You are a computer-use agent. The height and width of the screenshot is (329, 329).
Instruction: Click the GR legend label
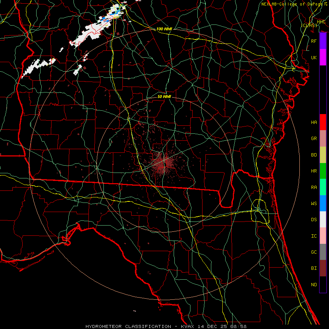click(314, 138)
